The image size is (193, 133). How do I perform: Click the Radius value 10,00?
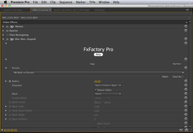(97, 81)
